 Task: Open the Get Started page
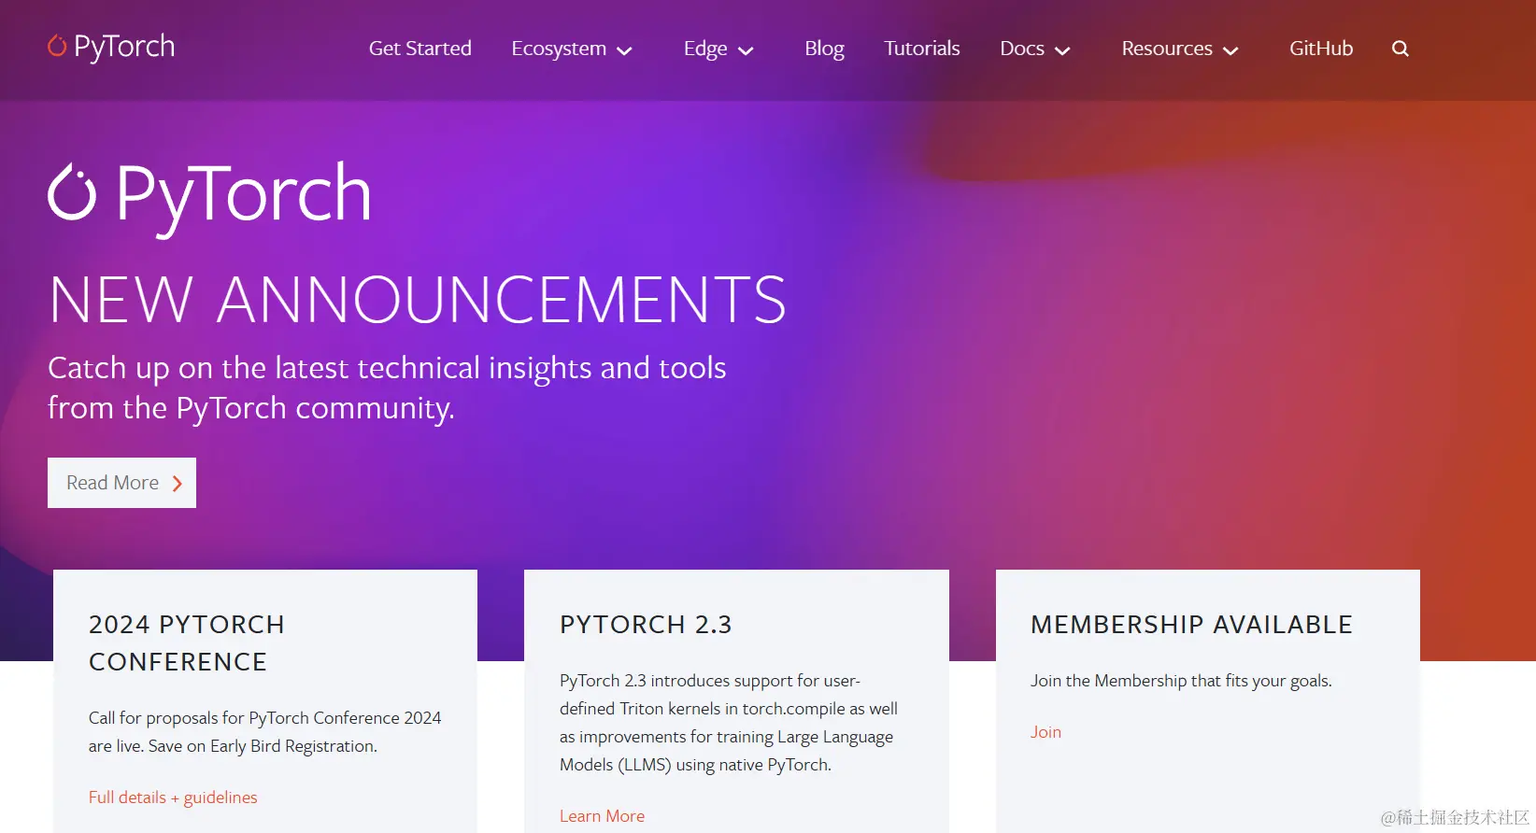pyautogui.click(x=420, y=49)
